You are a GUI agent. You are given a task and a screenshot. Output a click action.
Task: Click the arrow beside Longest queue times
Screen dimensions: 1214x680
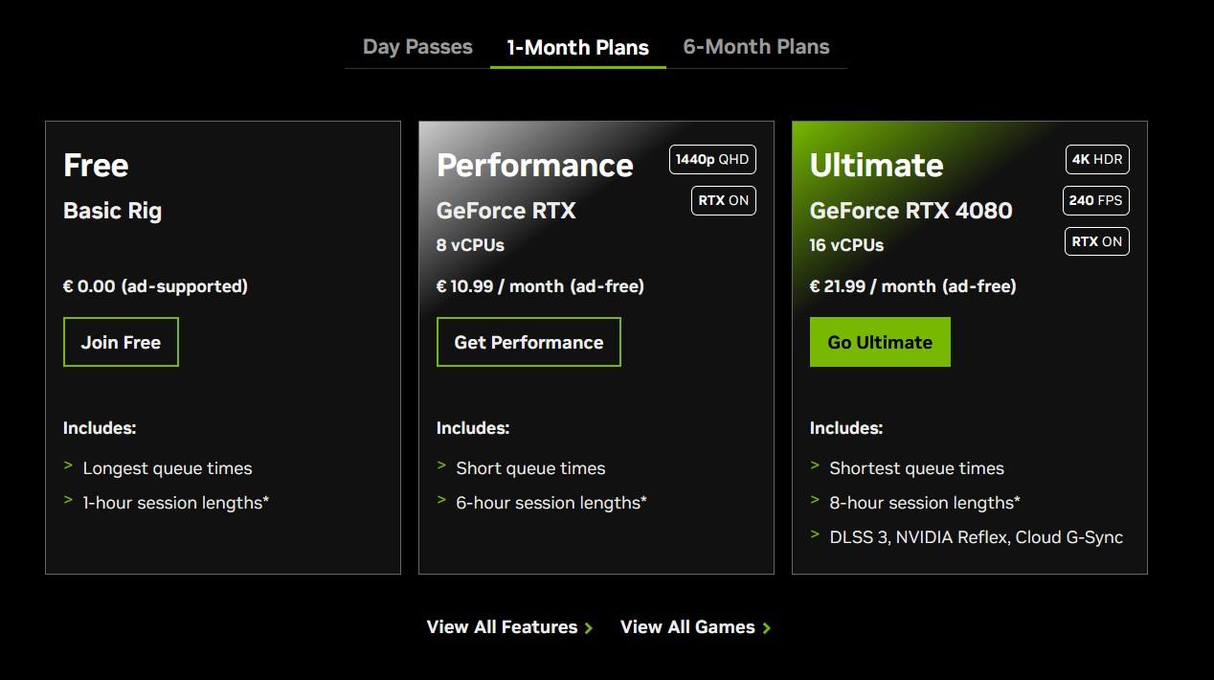pos(69,466)
